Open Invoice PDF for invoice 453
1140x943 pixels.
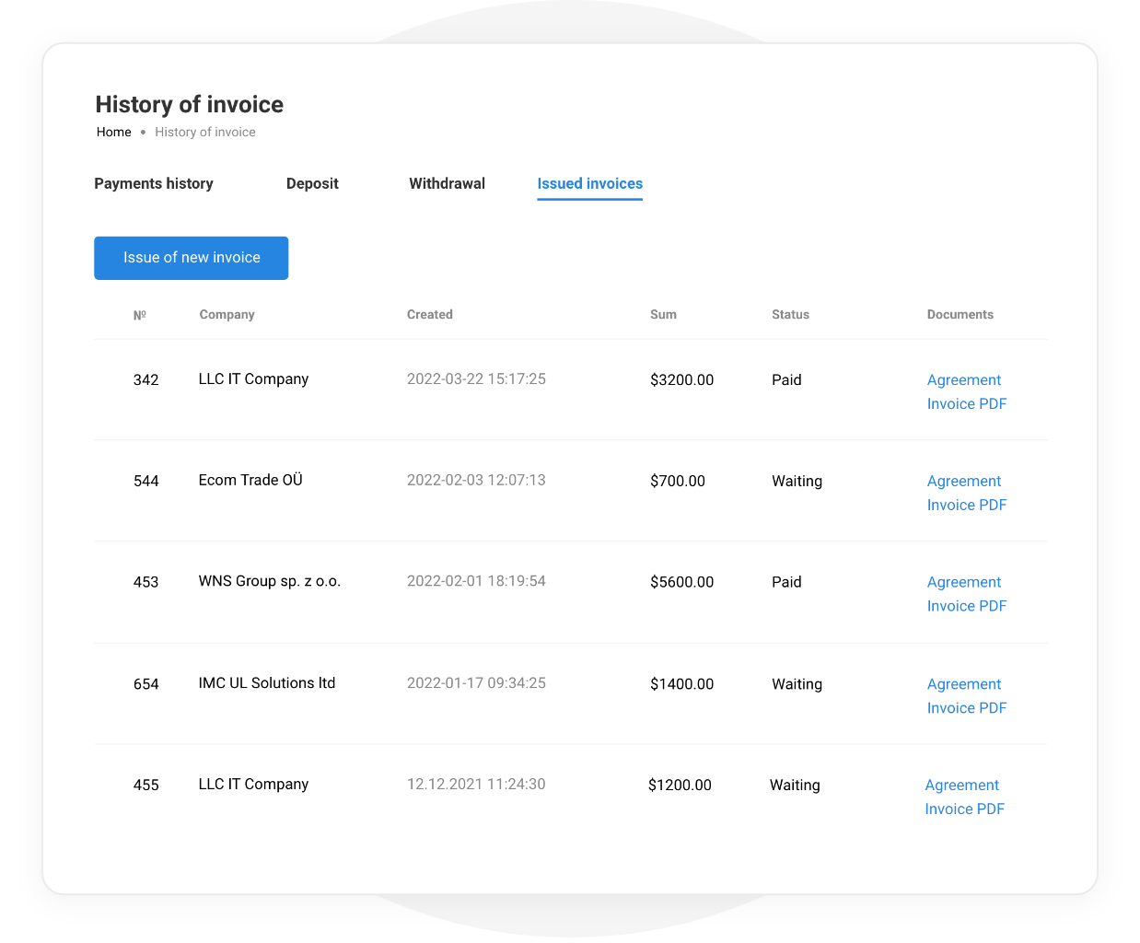[x=966, y=606]
